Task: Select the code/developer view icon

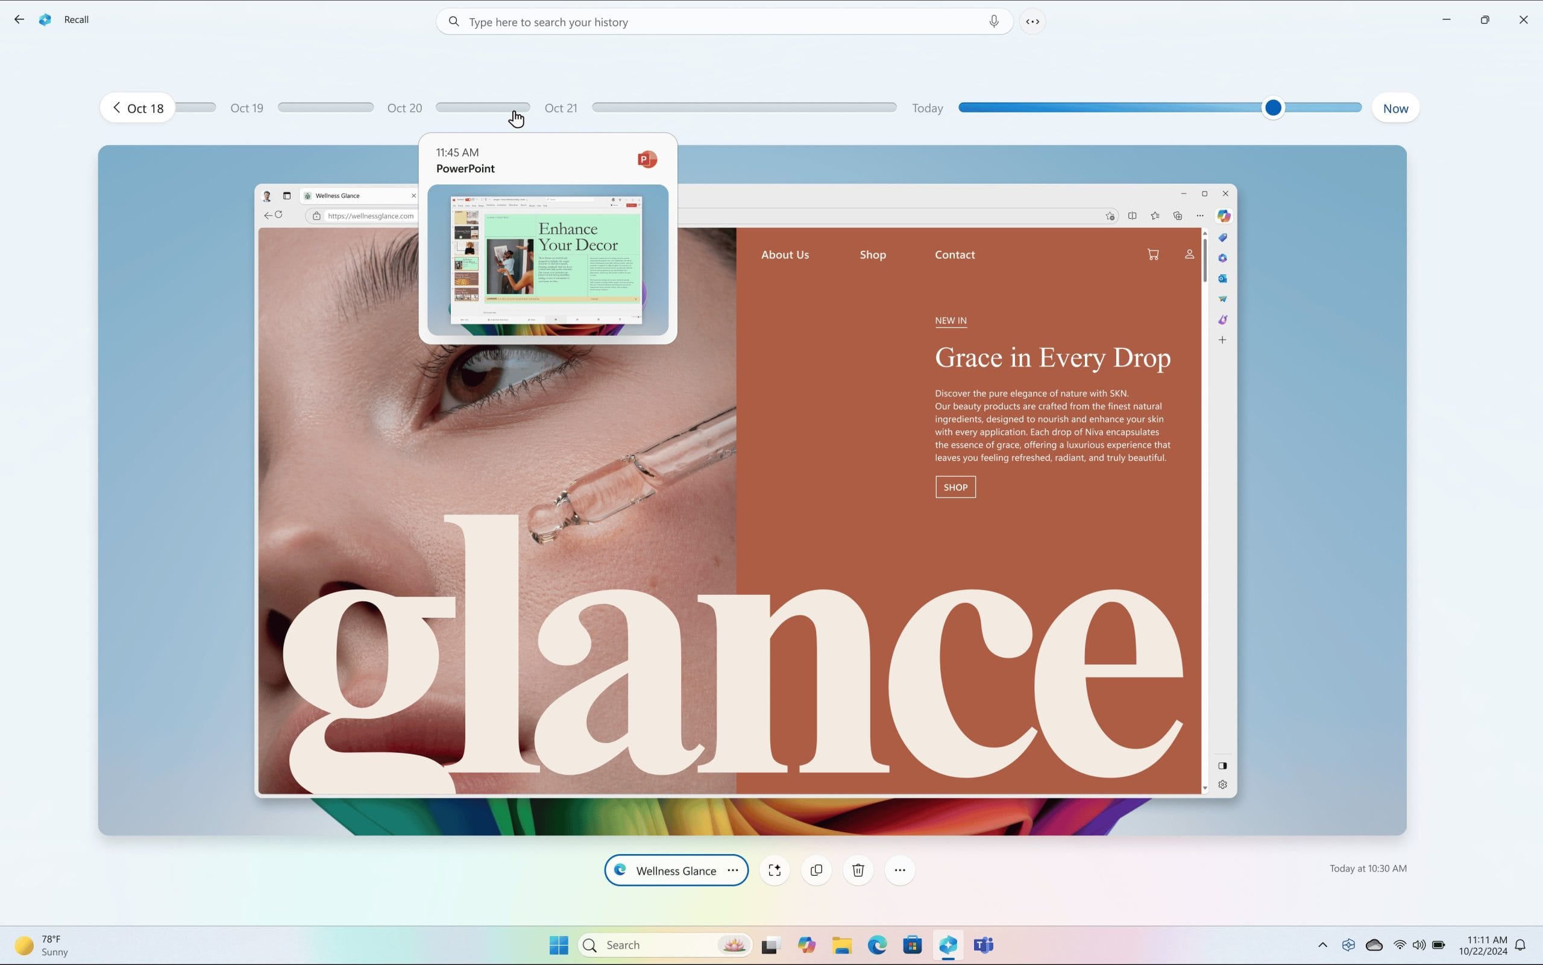Action: tap(1032, 21)
